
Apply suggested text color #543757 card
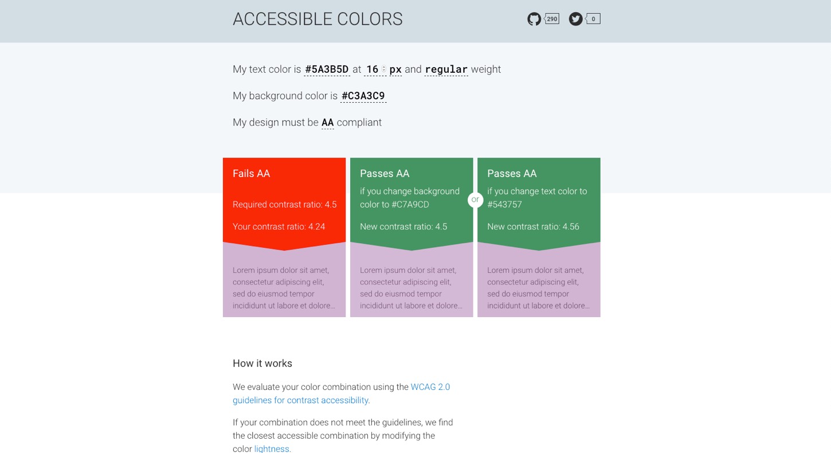click(539, 201)
